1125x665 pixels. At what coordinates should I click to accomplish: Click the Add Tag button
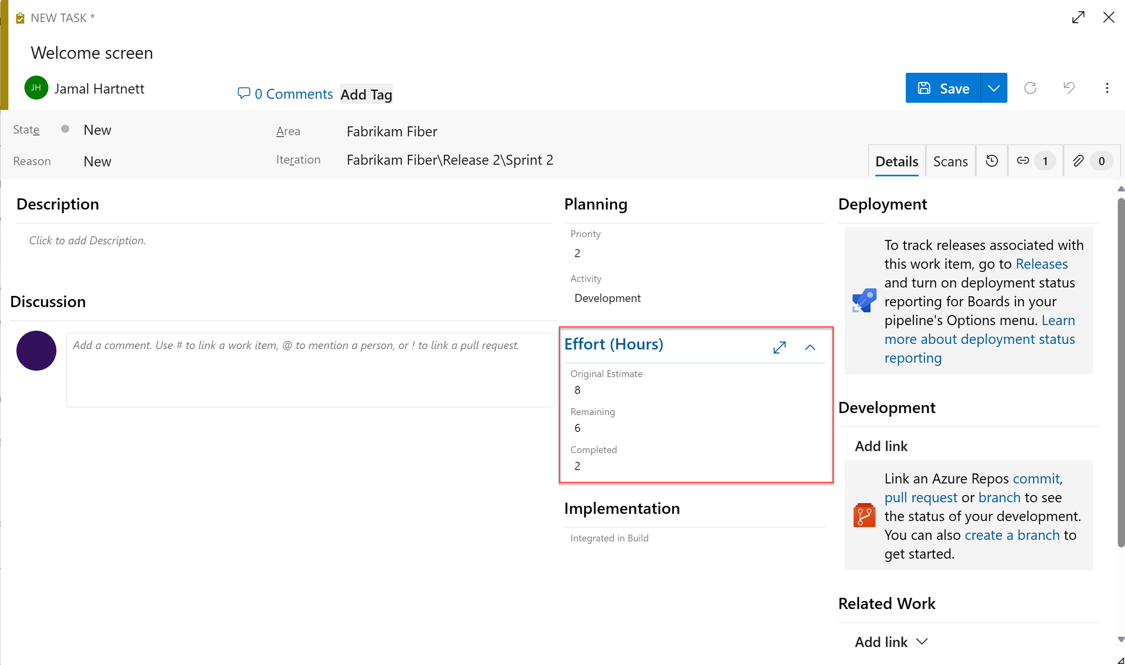pyautogui.click(x=366, y=94)
